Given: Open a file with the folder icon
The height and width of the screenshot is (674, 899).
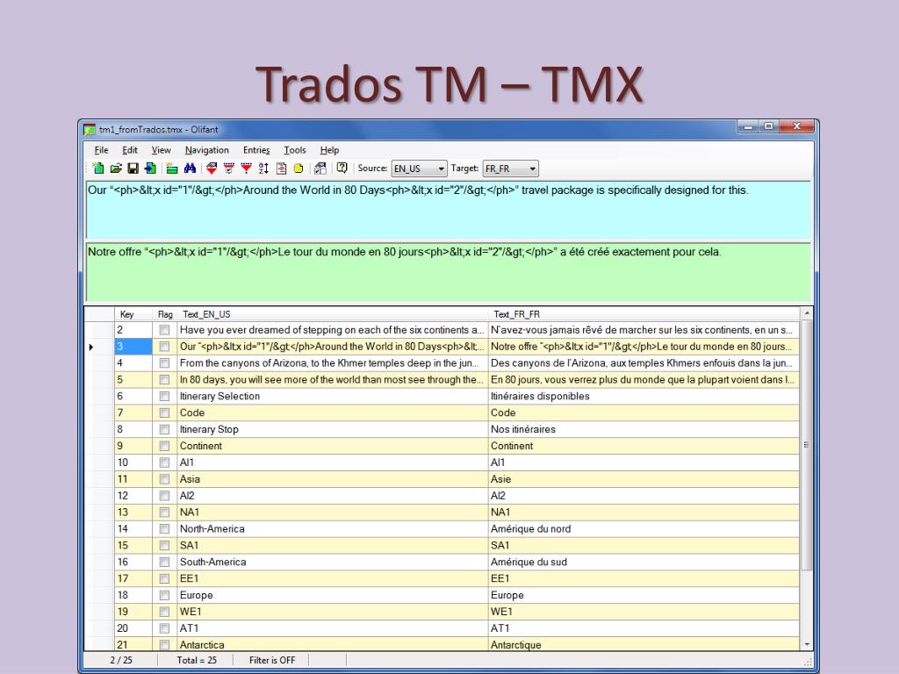Looking at the screenshot, I should click(x=116, y=168).
